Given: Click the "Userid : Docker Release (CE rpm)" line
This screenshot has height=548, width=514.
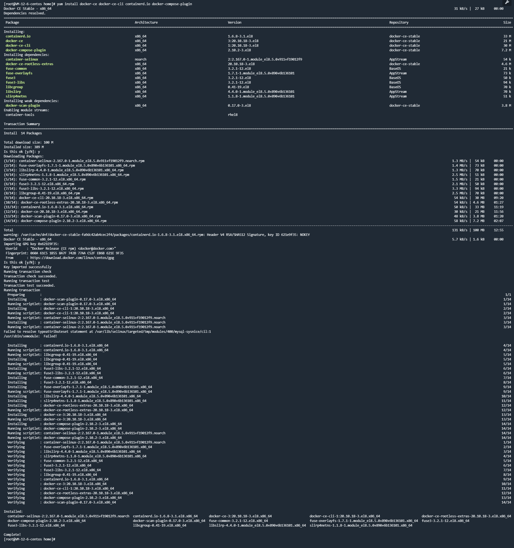Looking at the screenshot, I should pos(61,249).
